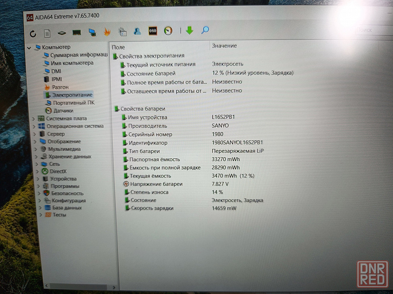Expand the Отображение node
This screenshot has width=393, height=294.
point(35,142)
